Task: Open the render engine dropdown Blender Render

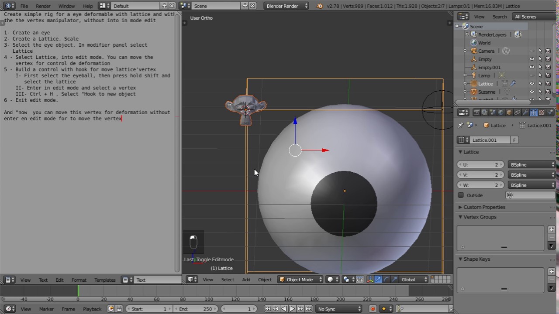Action: (286, 6)
